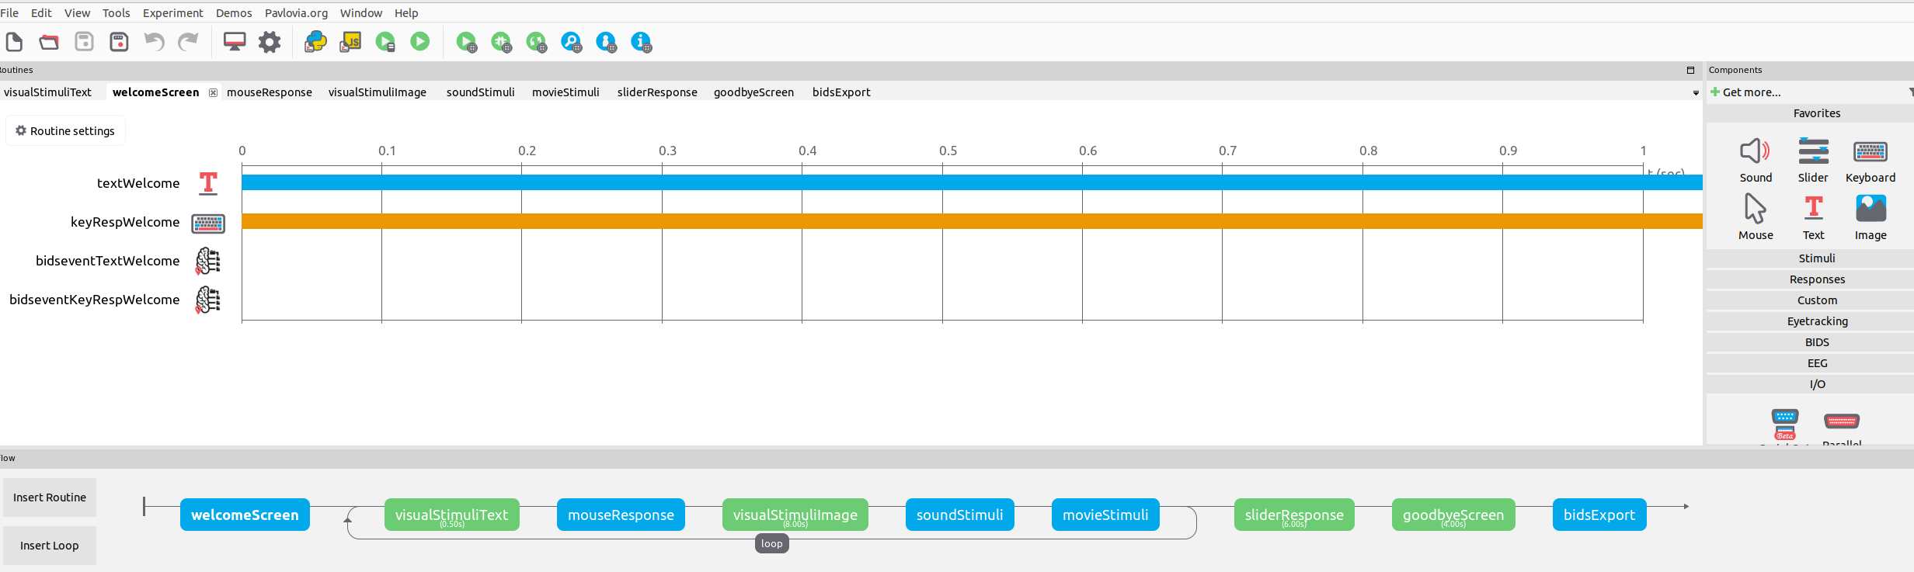The image size is (1914, 572).
Task: Click Insert Routine button
Action: pyautogui.click(x=50, y=497)
